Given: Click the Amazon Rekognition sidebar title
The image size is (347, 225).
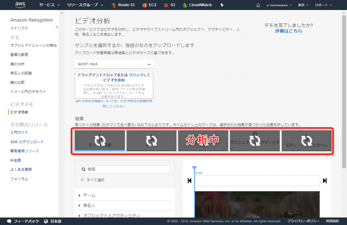Looking at the screenshot, I should [32, 20].
